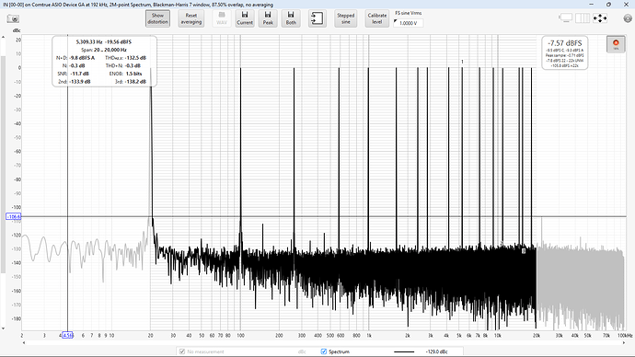This screenshot has height=357, width=635.
Task: Click the -106.6 cursor level marker
Action: coord(14,216)
